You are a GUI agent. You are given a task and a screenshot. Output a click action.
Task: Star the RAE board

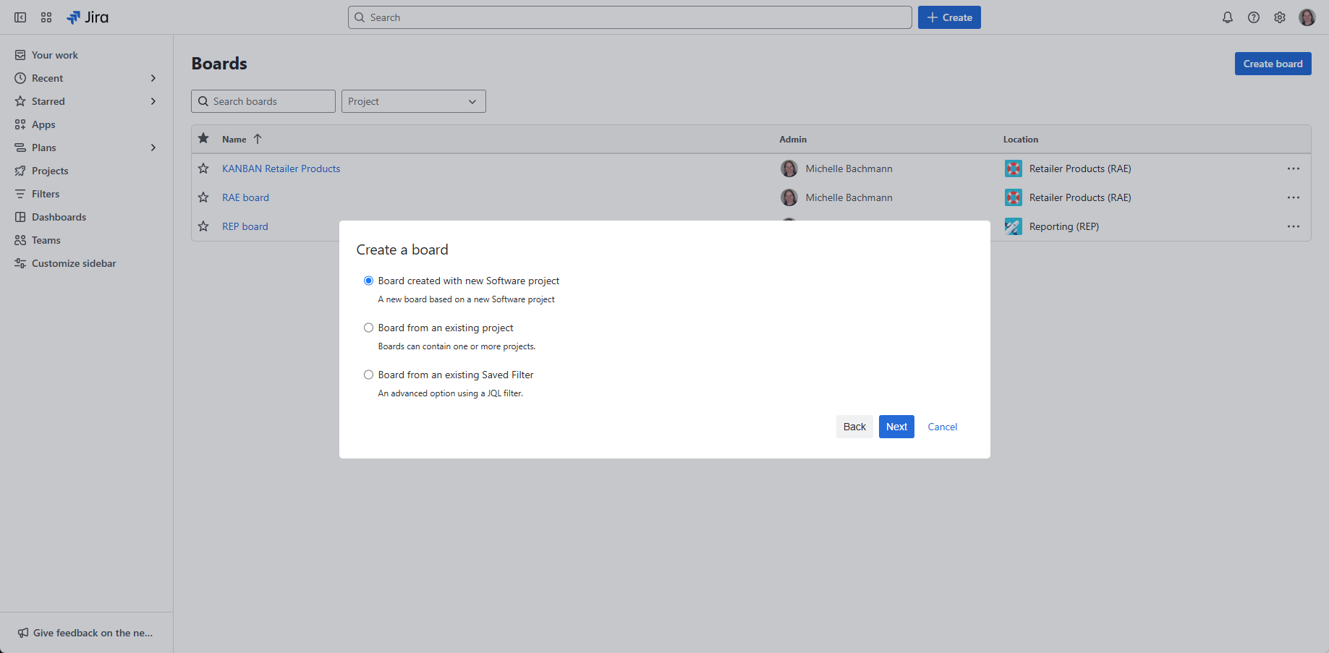coord(203,197)
